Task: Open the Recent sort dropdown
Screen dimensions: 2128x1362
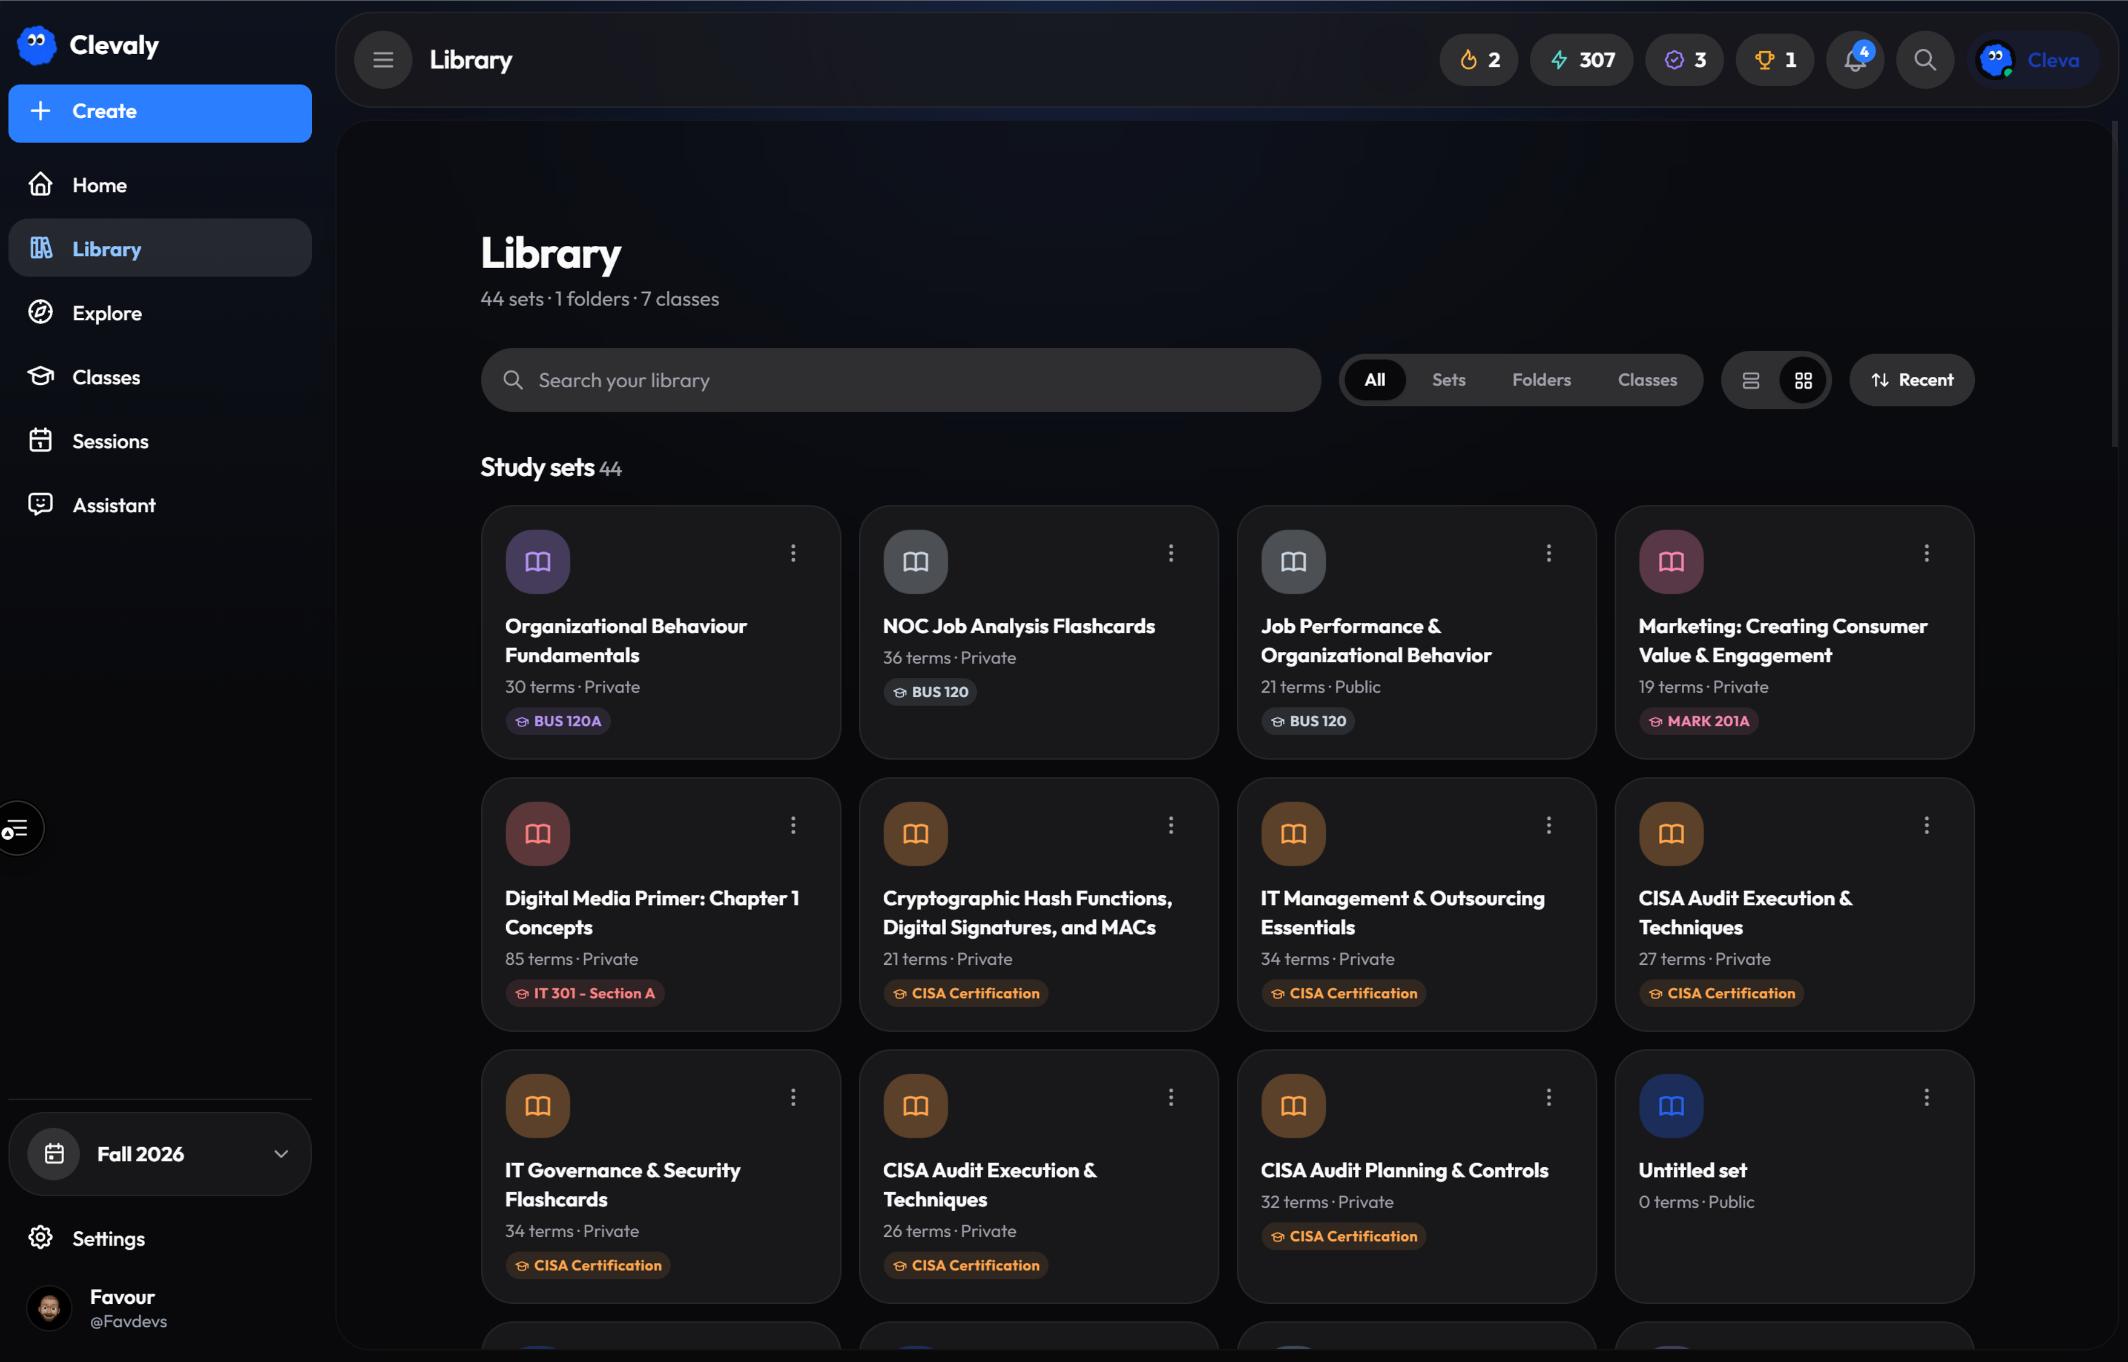Action: (1912, 380)
